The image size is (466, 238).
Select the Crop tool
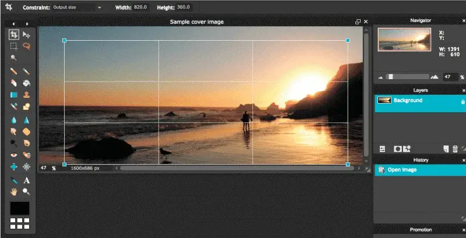13,35
